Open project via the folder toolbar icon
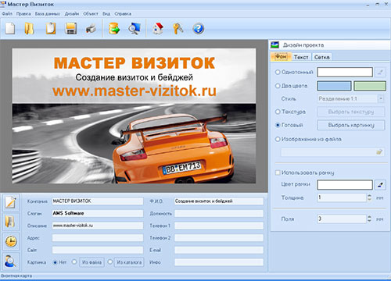This screenshot has height=281, width=391. point(29,28)
